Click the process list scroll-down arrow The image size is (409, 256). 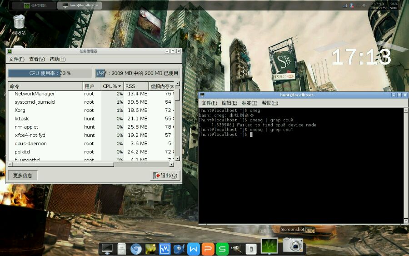click(178, 158)
